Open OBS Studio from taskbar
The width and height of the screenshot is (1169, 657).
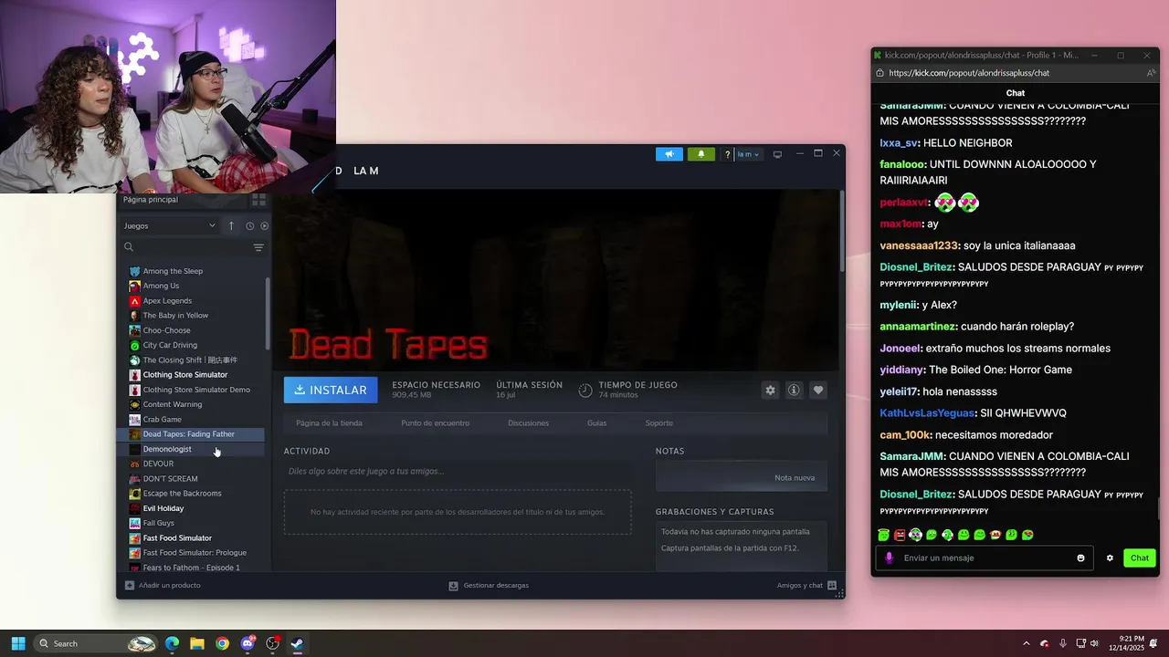272,643
